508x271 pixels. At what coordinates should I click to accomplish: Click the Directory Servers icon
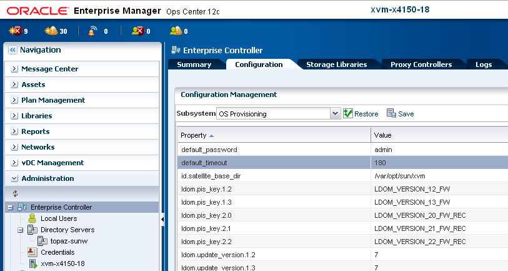32,230
